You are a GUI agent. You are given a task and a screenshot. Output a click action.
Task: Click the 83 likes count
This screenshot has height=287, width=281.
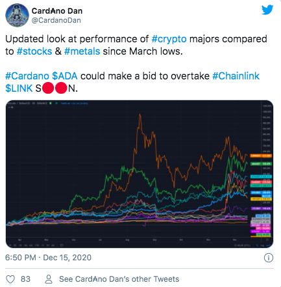click(25, 279)
